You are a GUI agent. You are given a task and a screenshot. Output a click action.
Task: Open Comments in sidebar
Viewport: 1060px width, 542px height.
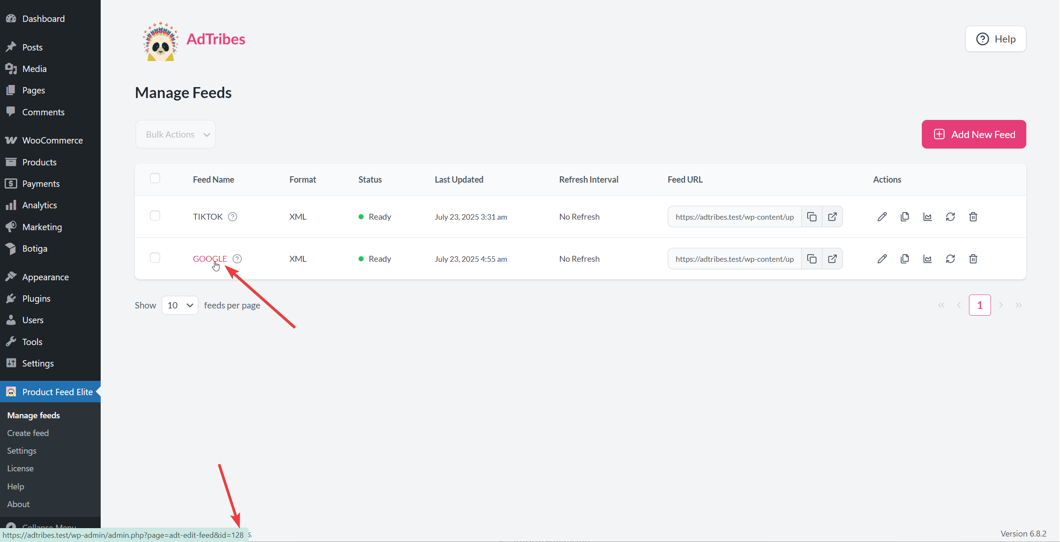point(50,112)
